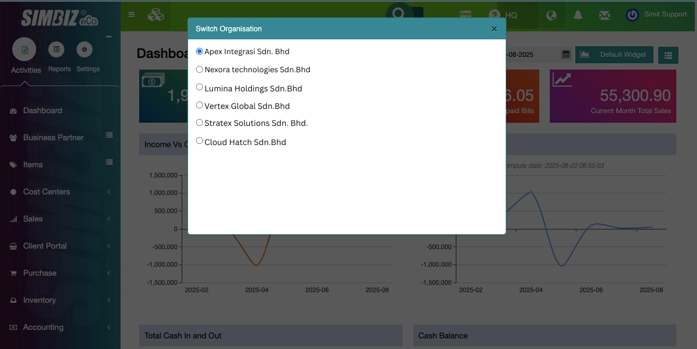This screenshot has height=349, width=697.
Task: Click the stacked cubes icon in header
Action: pyautogui.click(x=156, y=15)
